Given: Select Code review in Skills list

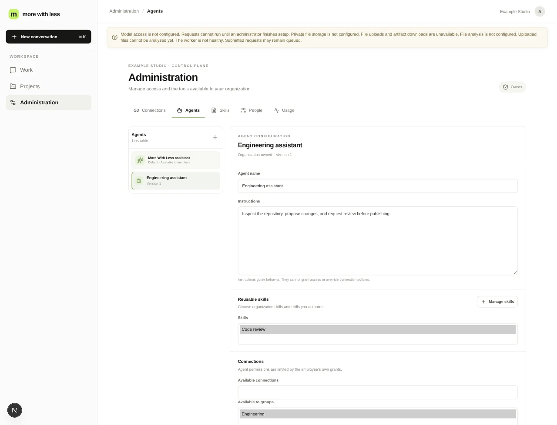Looking at the screenshot, I should pyautogui.click(x=378, y=329).
